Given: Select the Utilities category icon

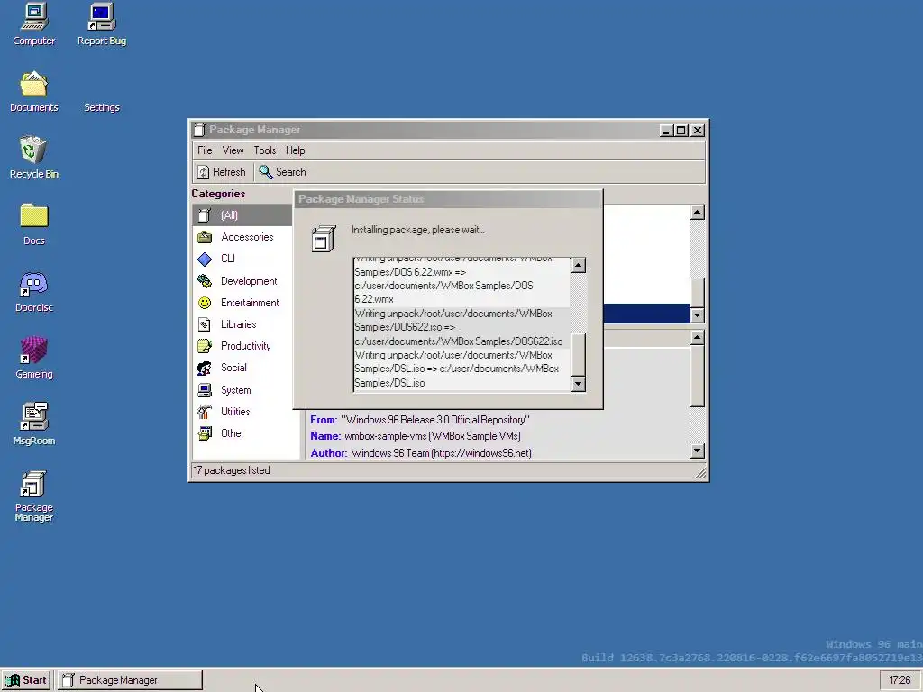Looking at the screenshot, I should point(205,411).
